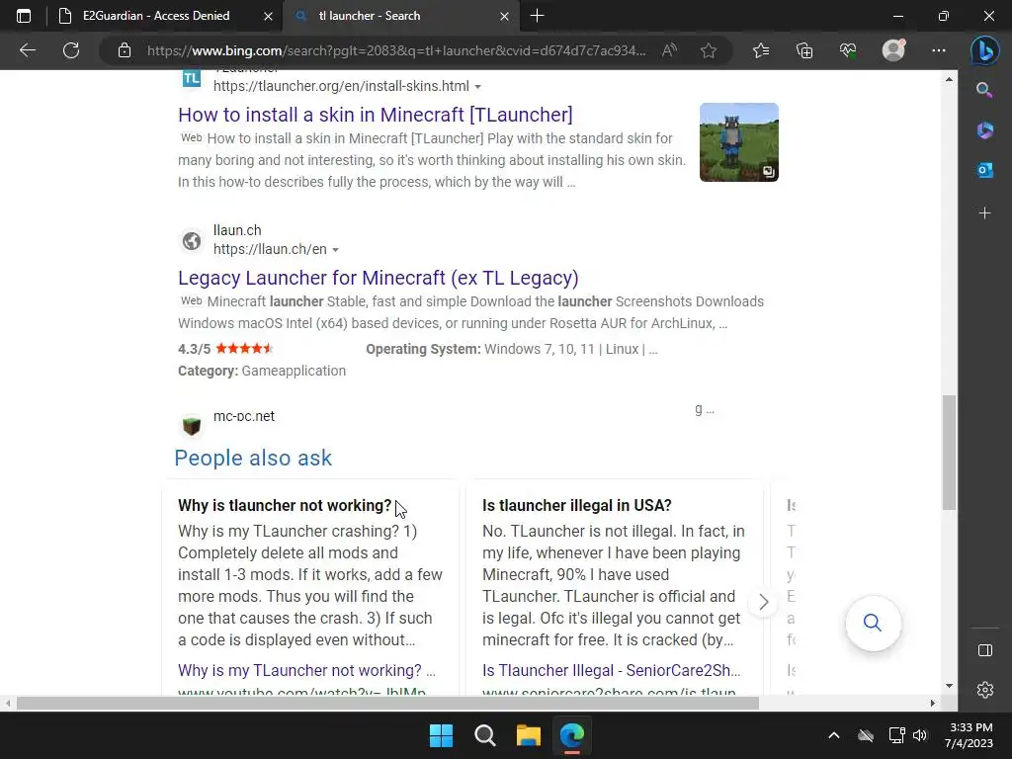Click the People also ask heading
1012x759 pixels.
pos(253,458)
